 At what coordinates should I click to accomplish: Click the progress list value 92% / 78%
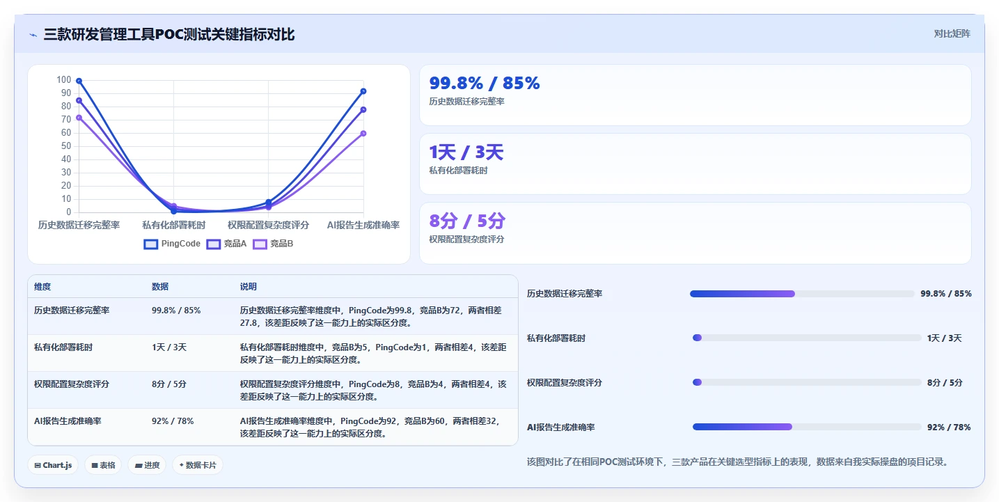click(x=949, y=428)
